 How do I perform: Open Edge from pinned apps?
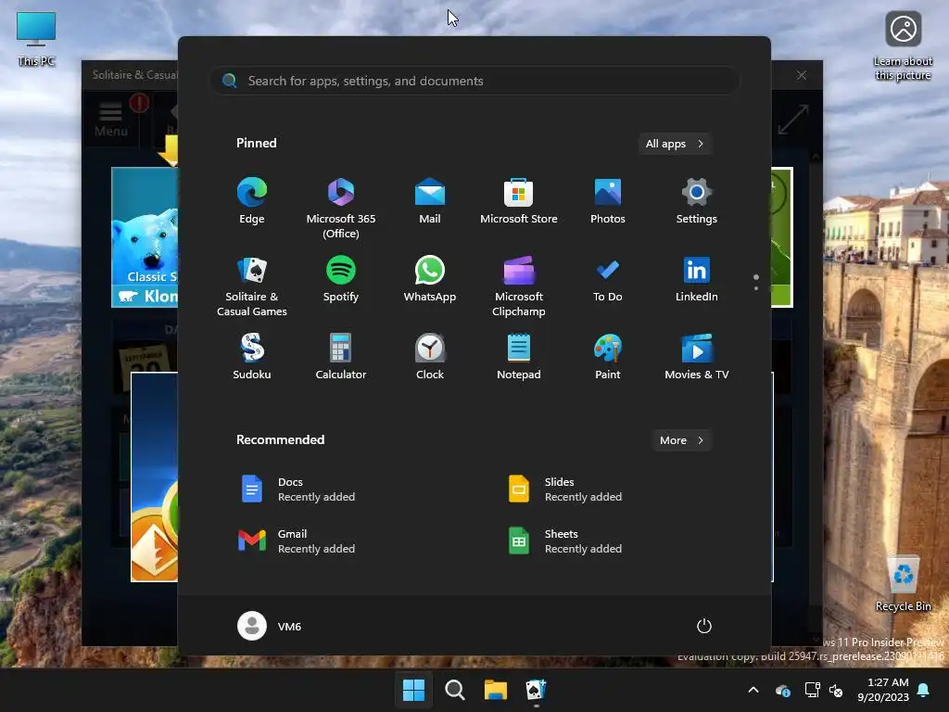point(252,201)
